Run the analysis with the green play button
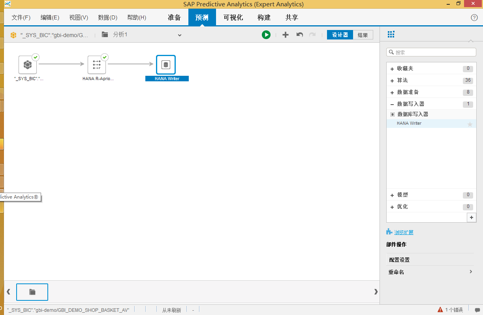 coord(266,35)
